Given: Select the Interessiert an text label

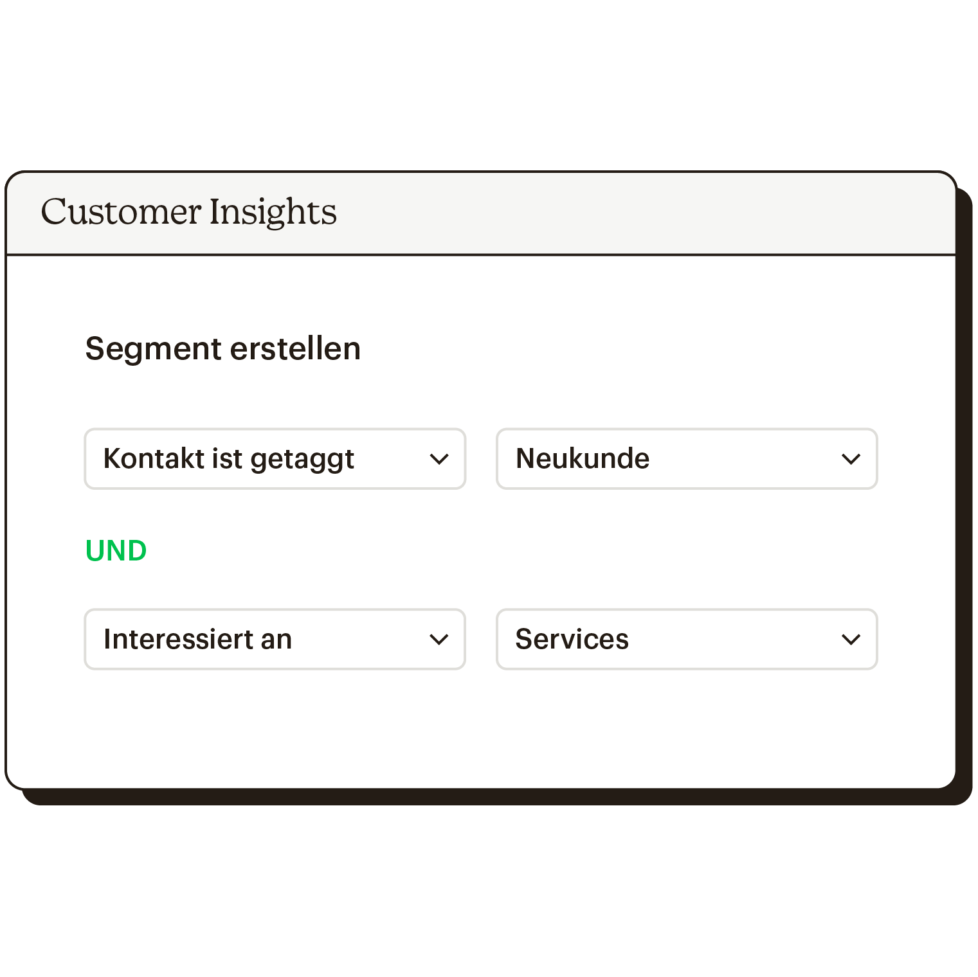Looking at the screenshot, I should tap(197, 640).
